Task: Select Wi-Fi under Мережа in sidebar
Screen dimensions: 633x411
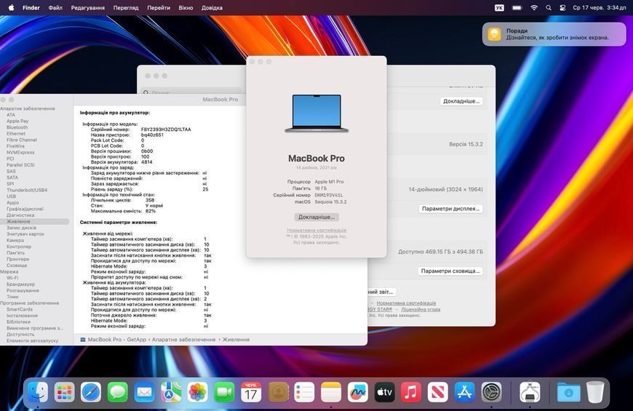Action: coord(12,278)
